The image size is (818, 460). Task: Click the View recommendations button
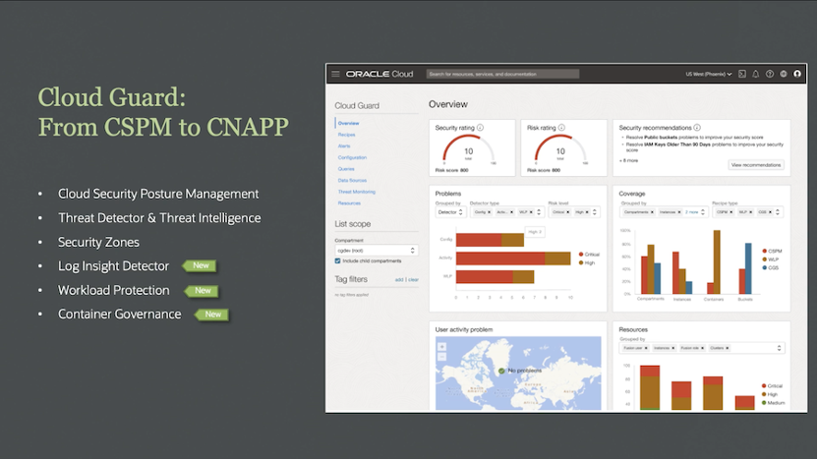756,165
